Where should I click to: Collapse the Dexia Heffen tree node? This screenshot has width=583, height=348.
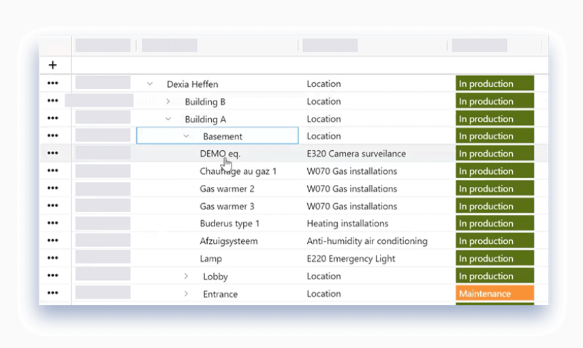(x=150, y=84)
